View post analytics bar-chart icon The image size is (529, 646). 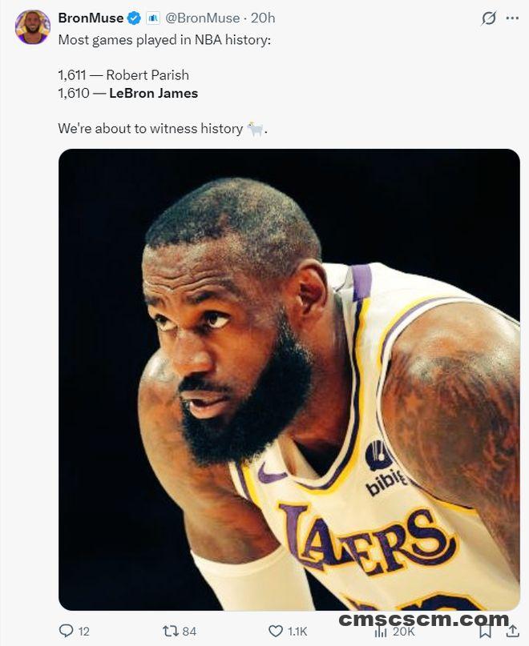coord(381,632)
